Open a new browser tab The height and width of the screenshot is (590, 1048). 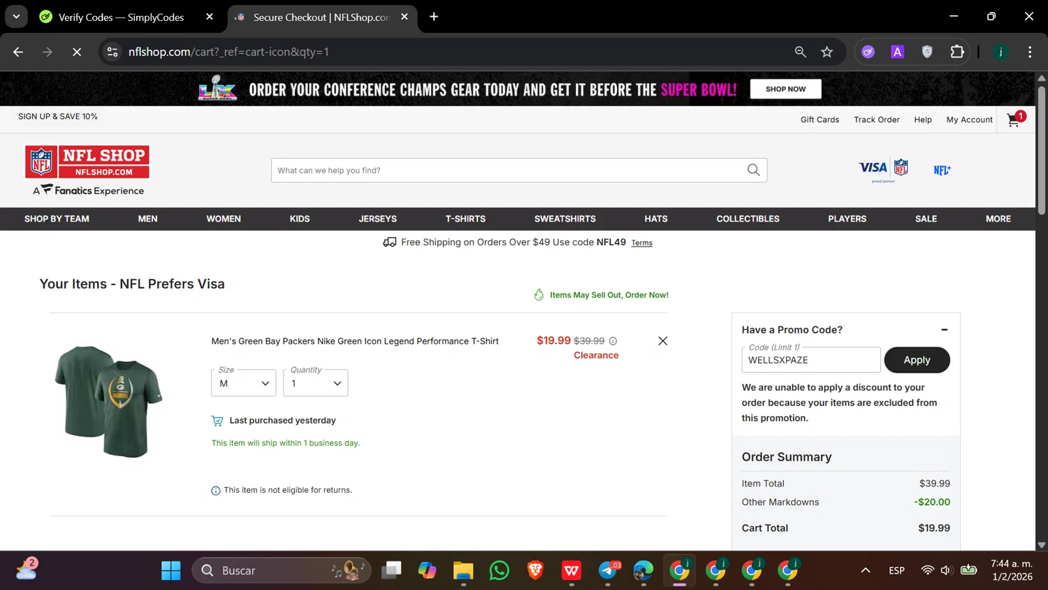pyautogui.click(x=434, y=17)
